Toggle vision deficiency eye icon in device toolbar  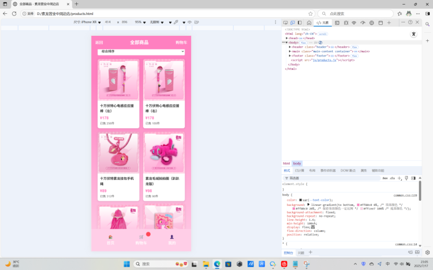[189, 22]
